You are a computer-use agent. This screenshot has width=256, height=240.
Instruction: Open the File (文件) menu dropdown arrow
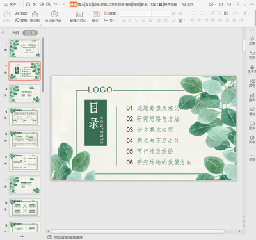pyautogui.click(x=19, y=4)
